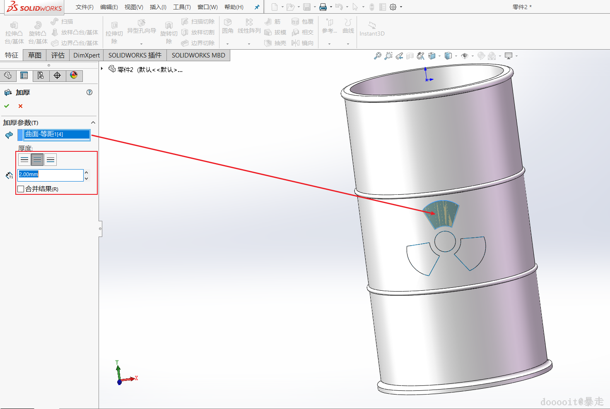Cancel Thicken with the red X
The width and height of the screenshot is (610, 409).
20,106
